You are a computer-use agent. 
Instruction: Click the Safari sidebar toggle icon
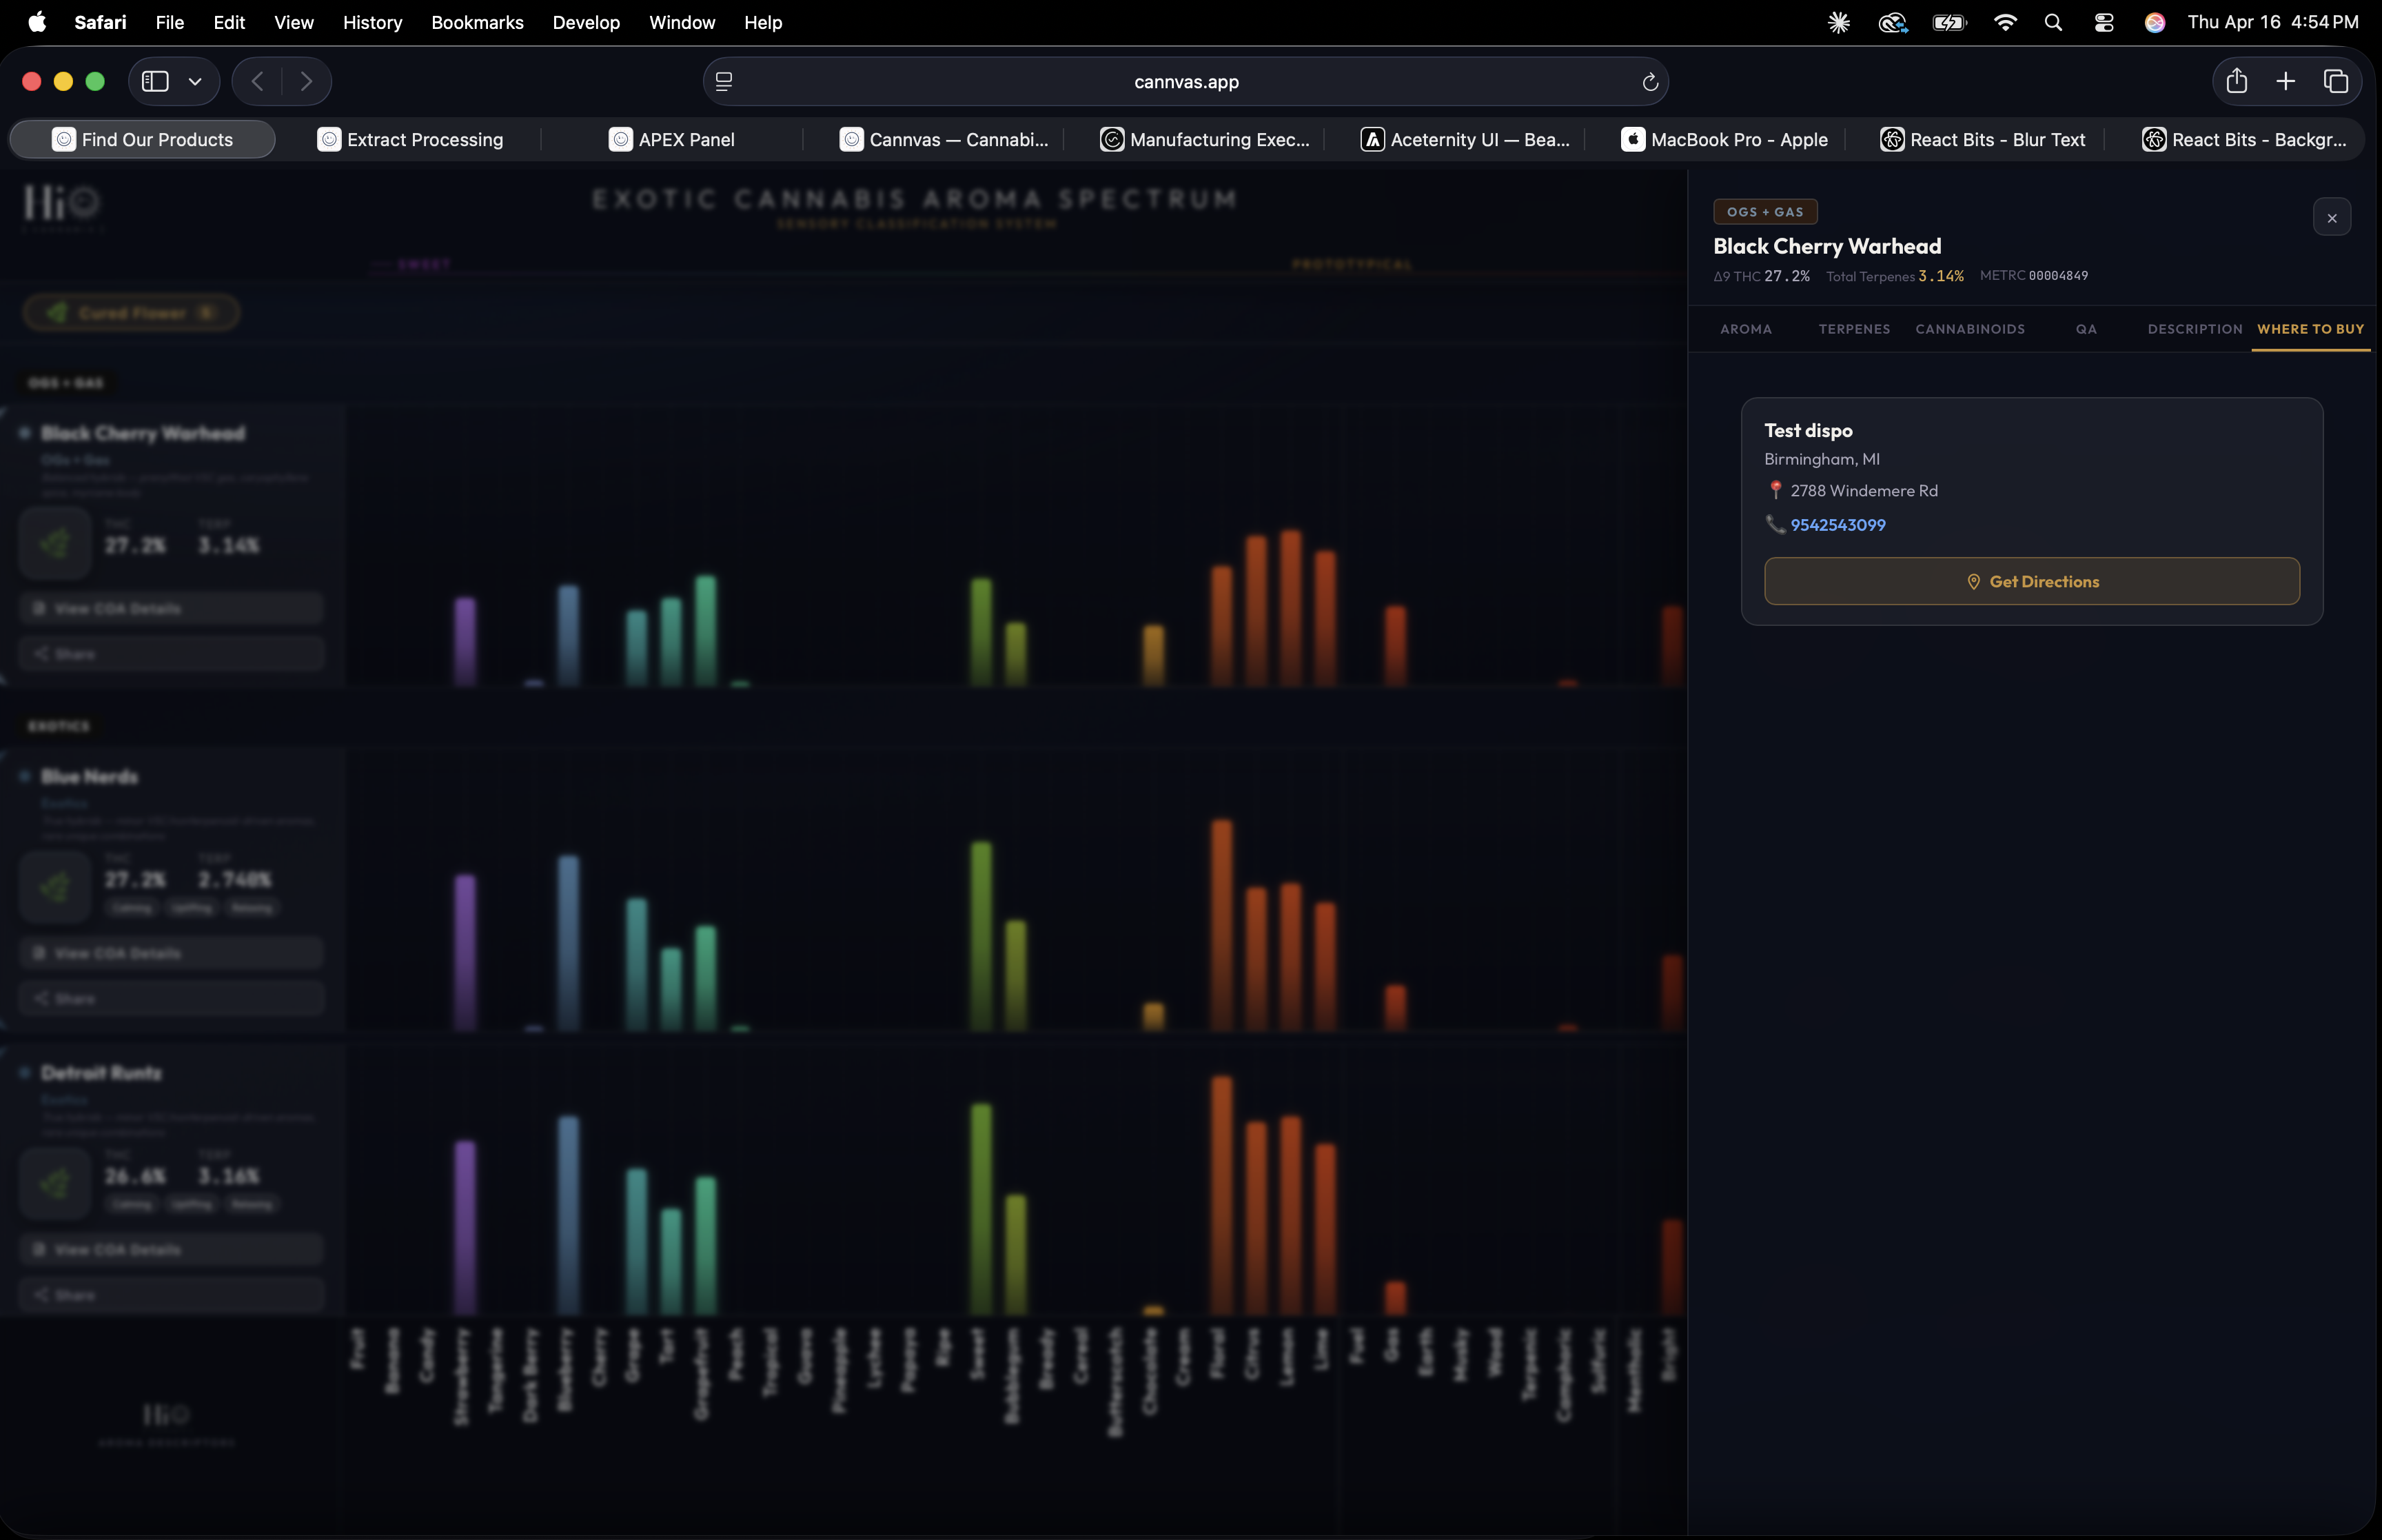(155, 82)
